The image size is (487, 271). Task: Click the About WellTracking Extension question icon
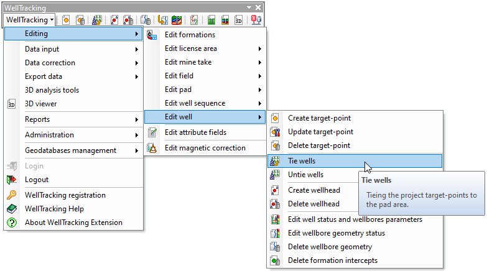point(11,223)
